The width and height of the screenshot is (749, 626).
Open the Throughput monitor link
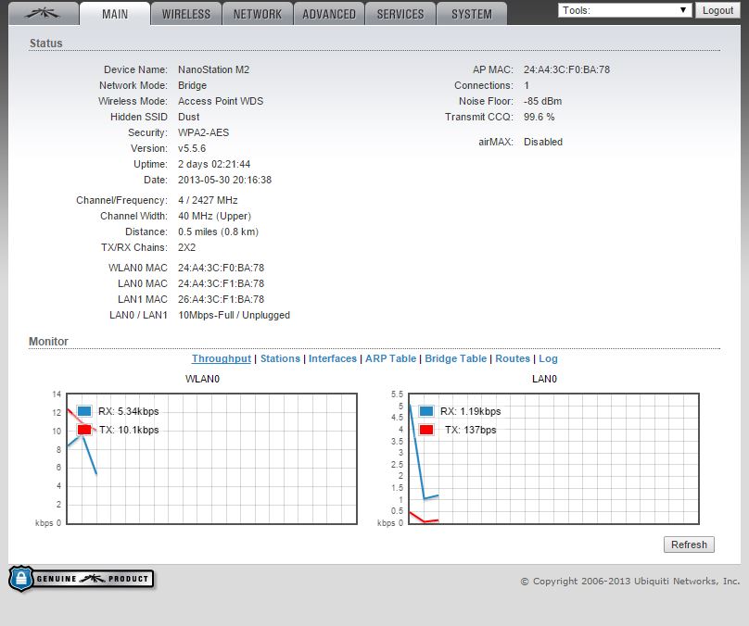[x=222, y=358]
